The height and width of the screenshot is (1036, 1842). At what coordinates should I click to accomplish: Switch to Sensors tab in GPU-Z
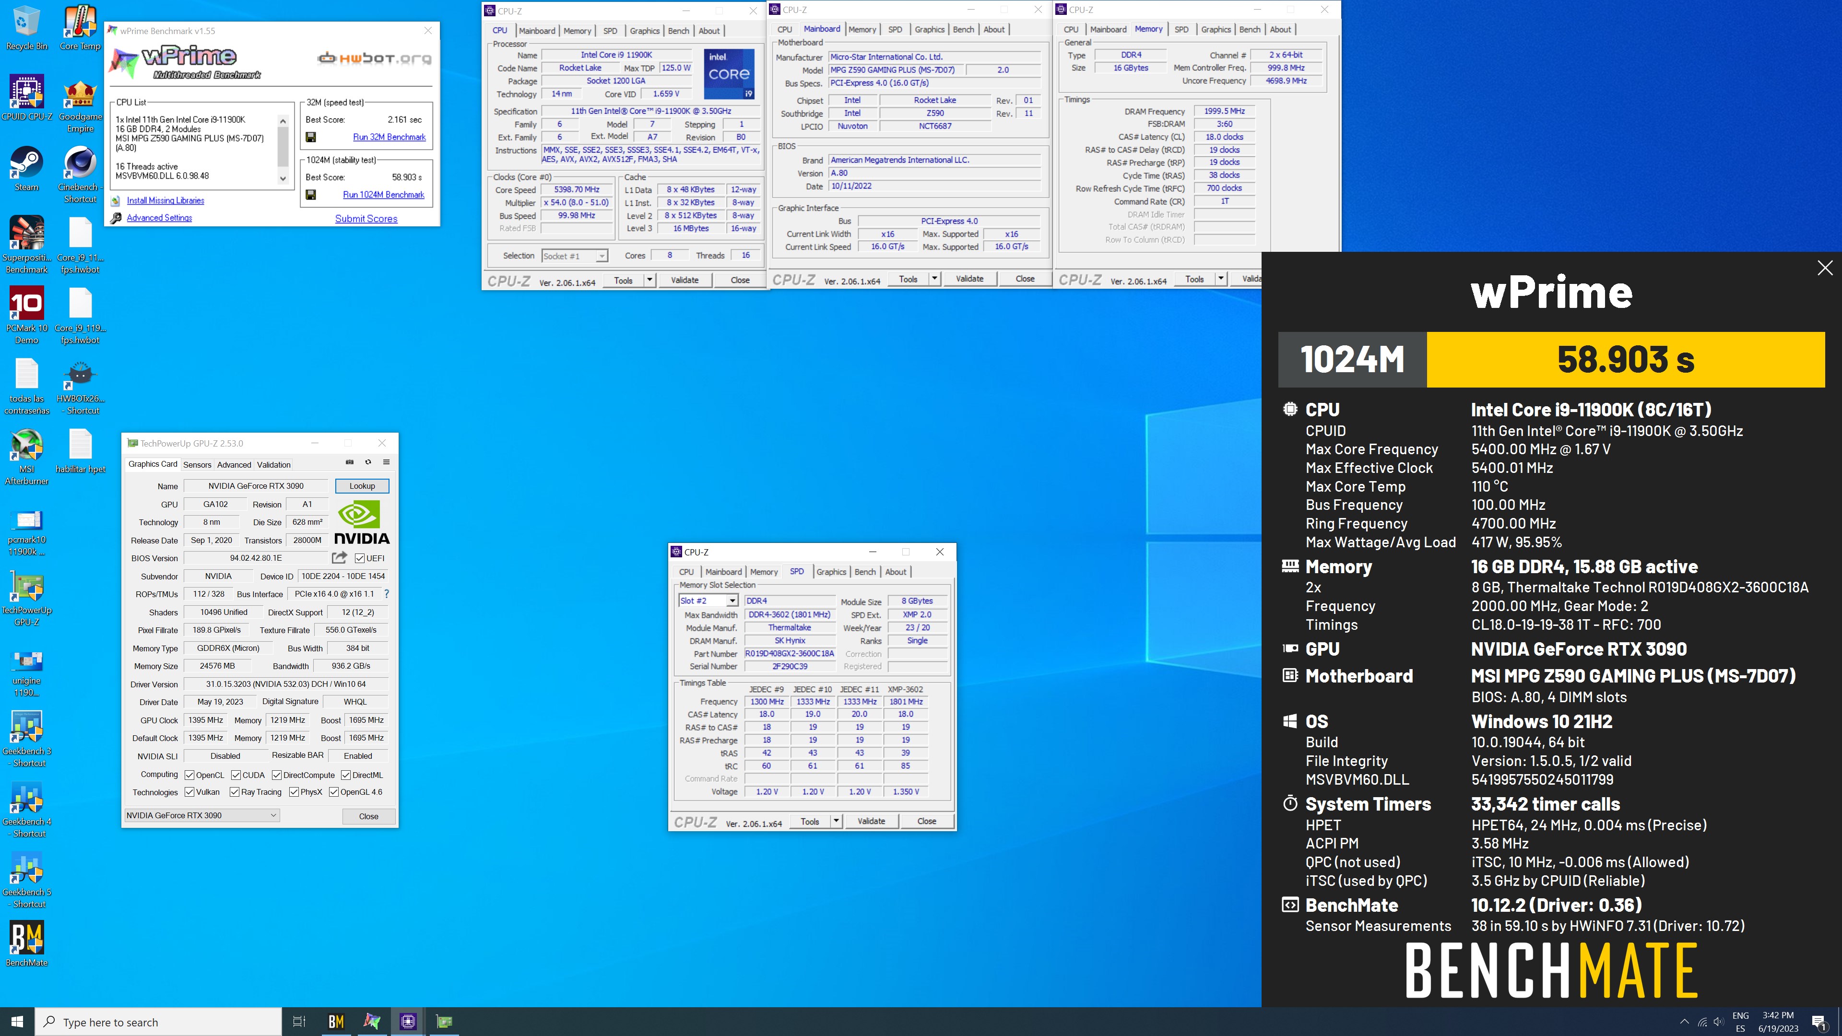[x=197, y=465]
